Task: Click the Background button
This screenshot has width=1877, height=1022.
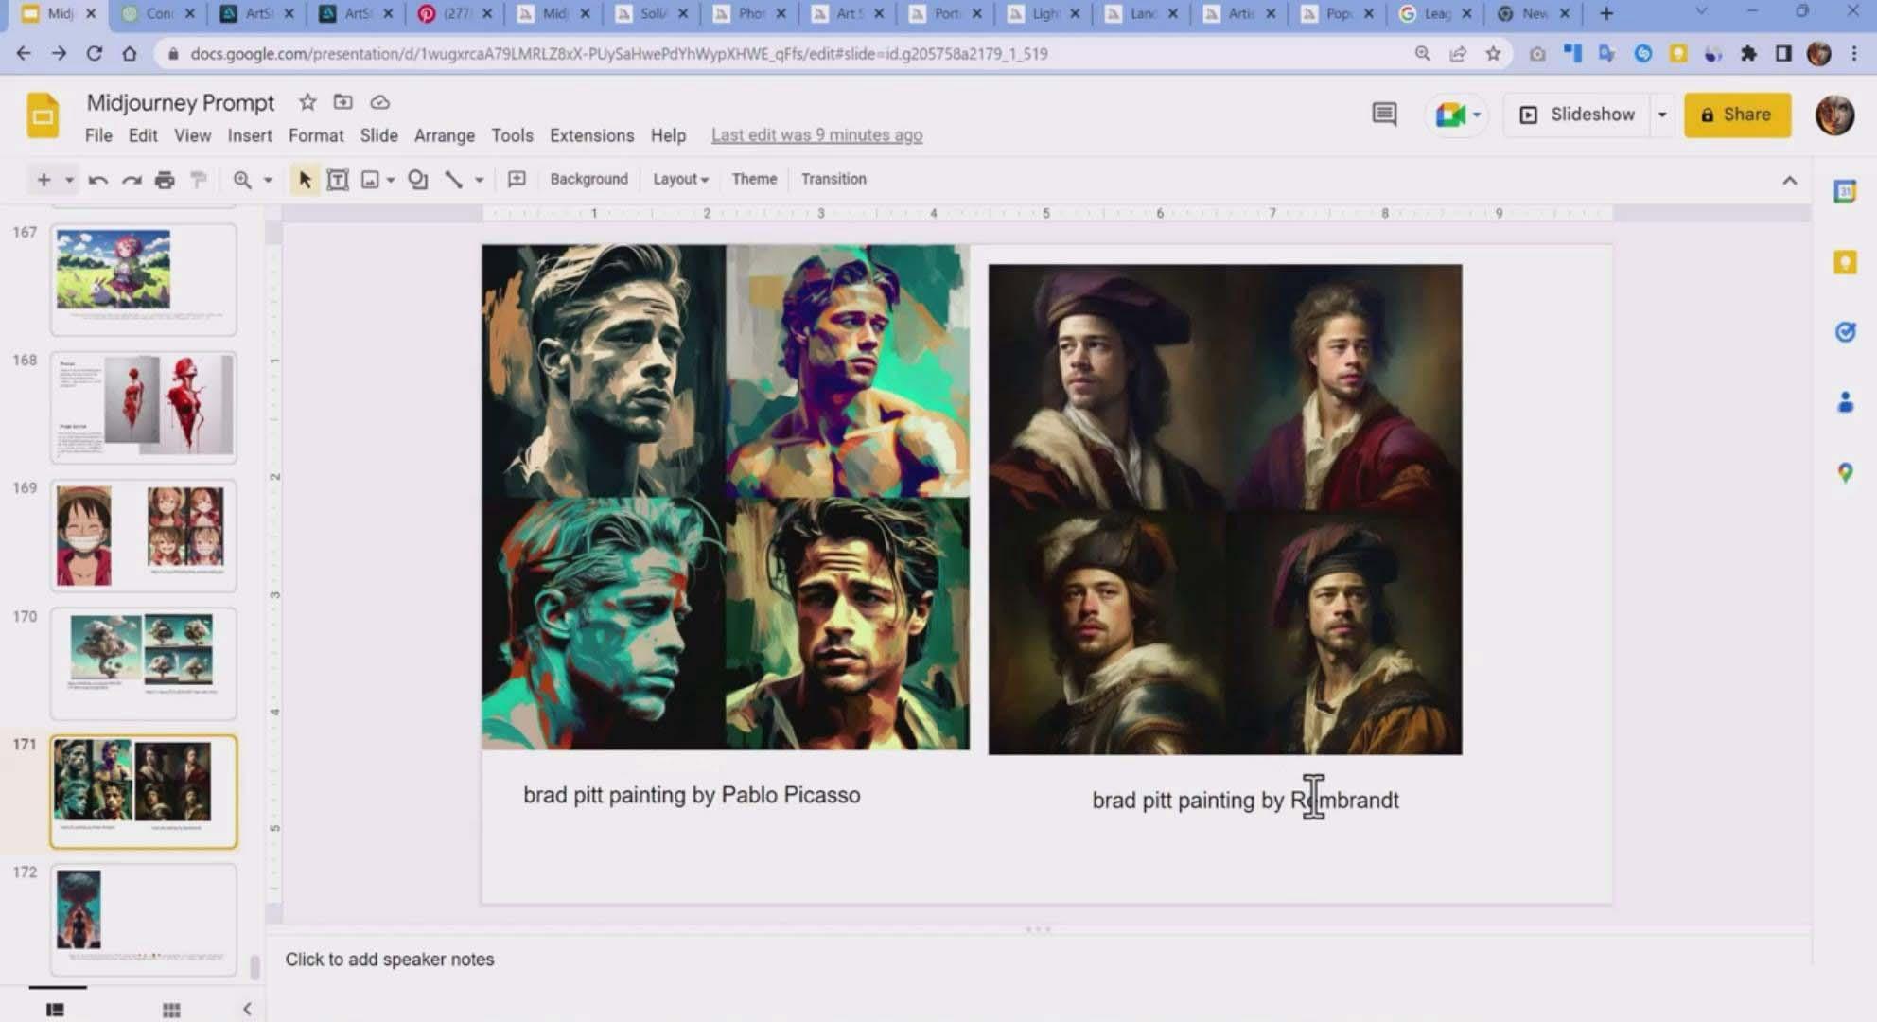Action: 588,179
